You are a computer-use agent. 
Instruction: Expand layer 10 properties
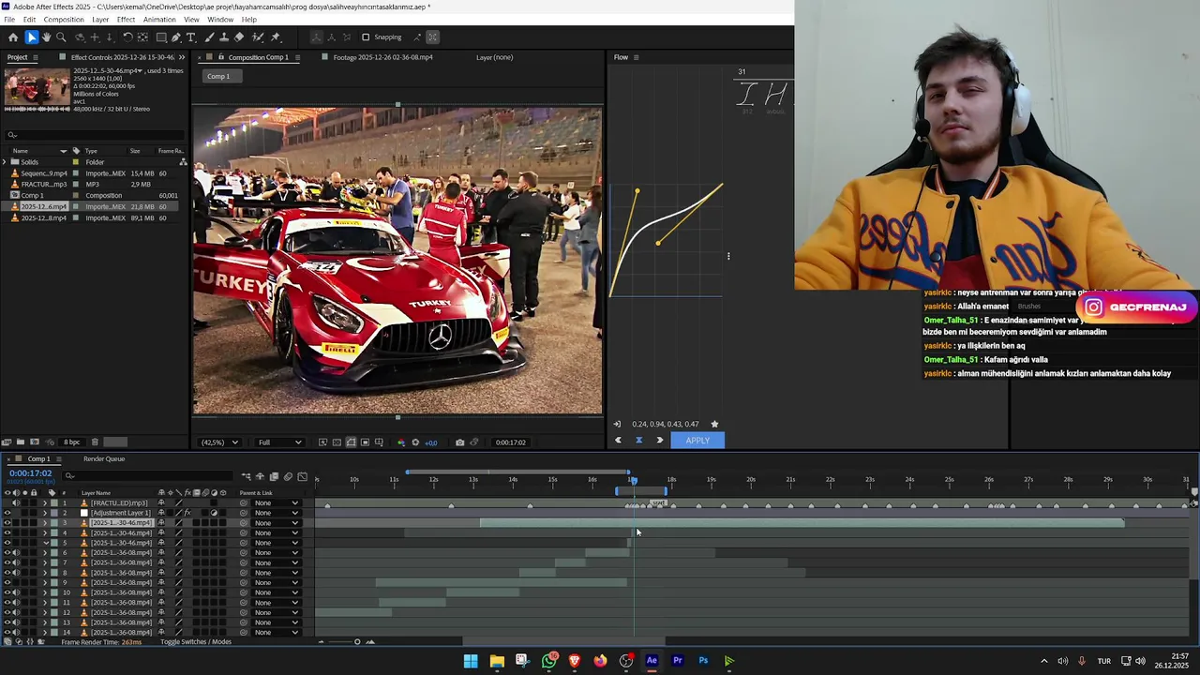tap(45, 592)
